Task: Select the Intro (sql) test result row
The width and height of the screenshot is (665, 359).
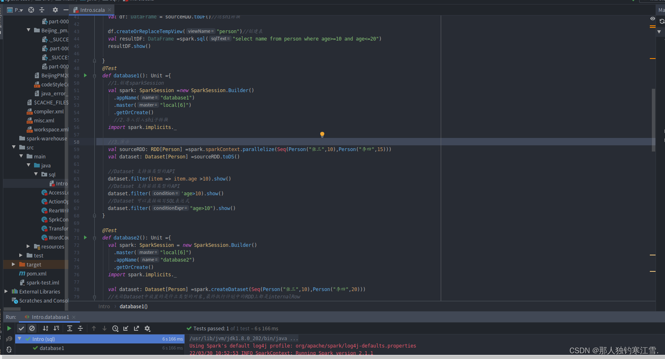Action: click(x=100, y=339)
